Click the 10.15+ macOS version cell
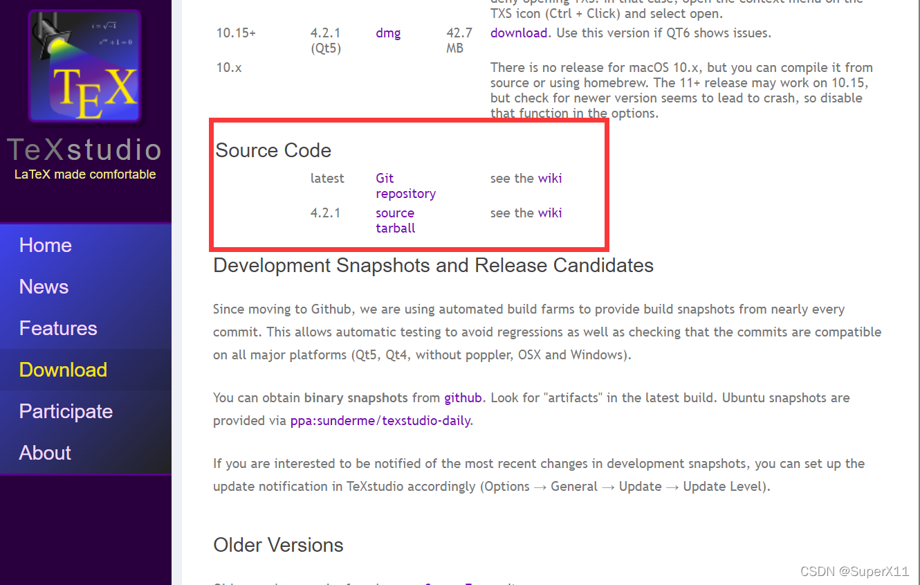The height and width of the screenshot is (585, 920). tap(236, 33)
